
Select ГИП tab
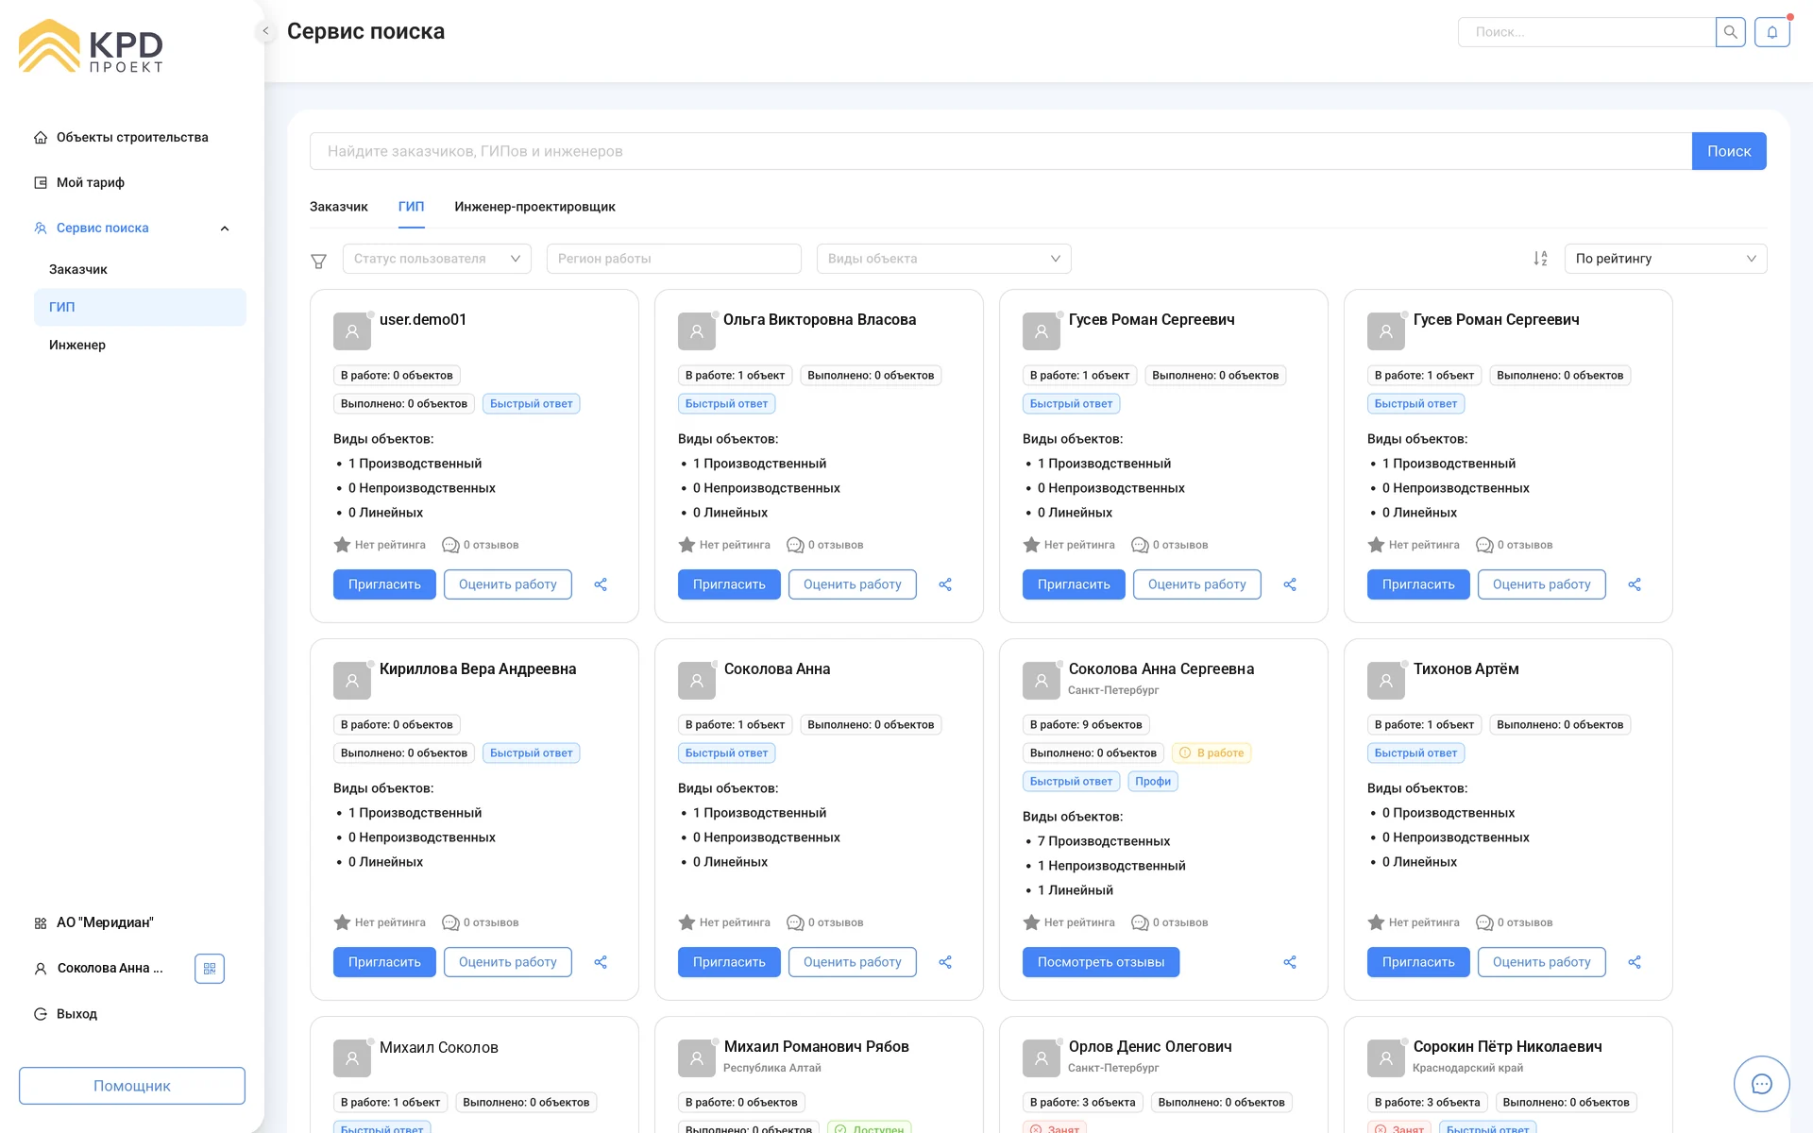point(411,207)
